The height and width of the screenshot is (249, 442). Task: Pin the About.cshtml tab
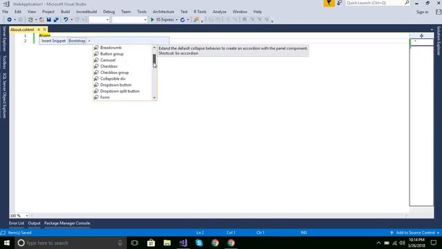[x=39, y=30]
